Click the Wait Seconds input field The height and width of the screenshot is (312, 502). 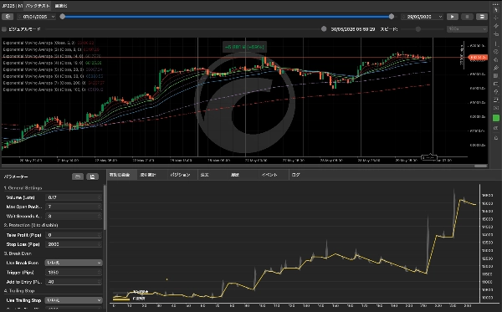click(74, 217)
